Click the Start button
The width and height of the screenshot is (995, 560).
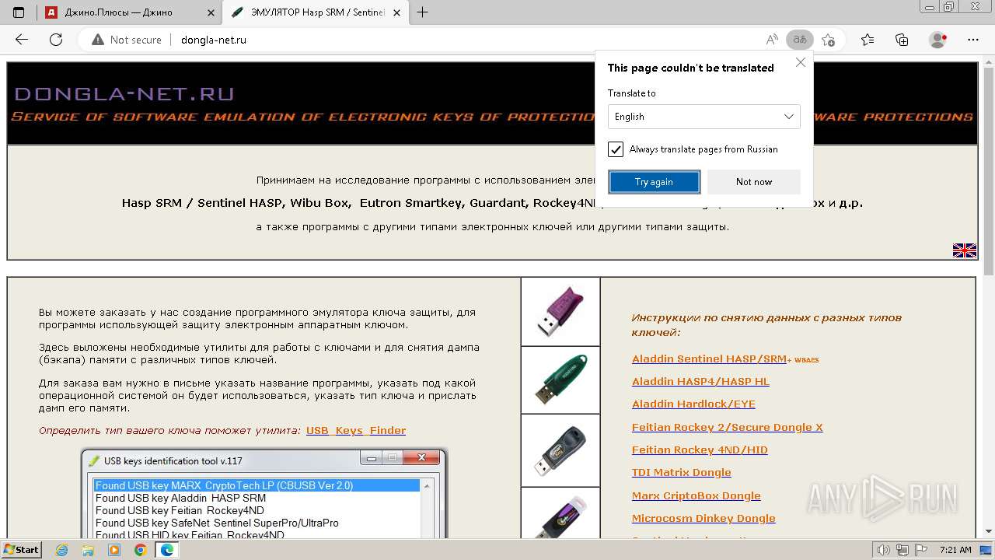tap(22, 550)
